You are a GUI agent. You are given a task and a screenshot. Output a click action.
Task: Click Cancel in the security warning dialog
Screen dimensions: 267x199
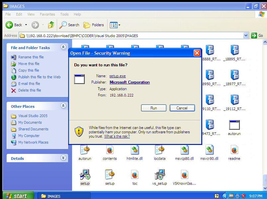click(182, 108)
